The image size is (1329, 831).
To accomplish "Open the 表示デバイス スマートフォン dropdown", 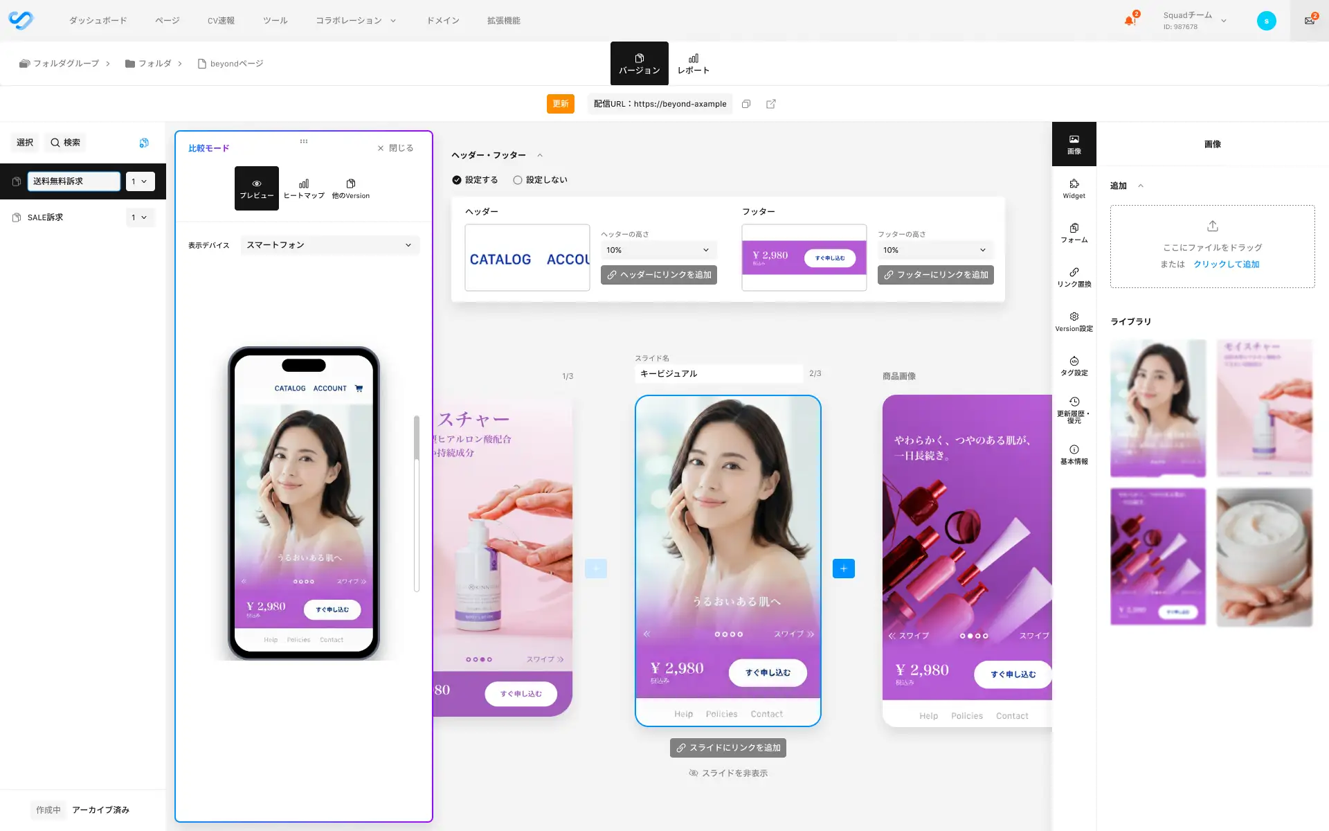I will point(329,245).
